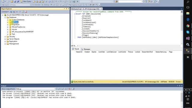
Task: Click the New Query toolbar button
Action: click(26, 1)
